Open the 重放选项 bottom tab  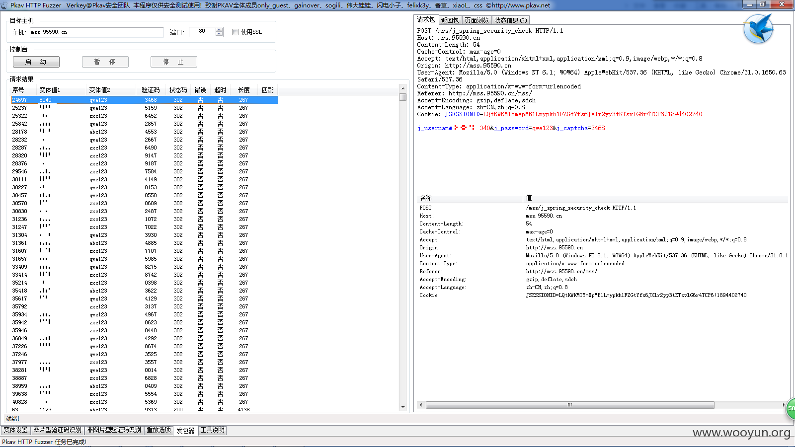point(159,430)
